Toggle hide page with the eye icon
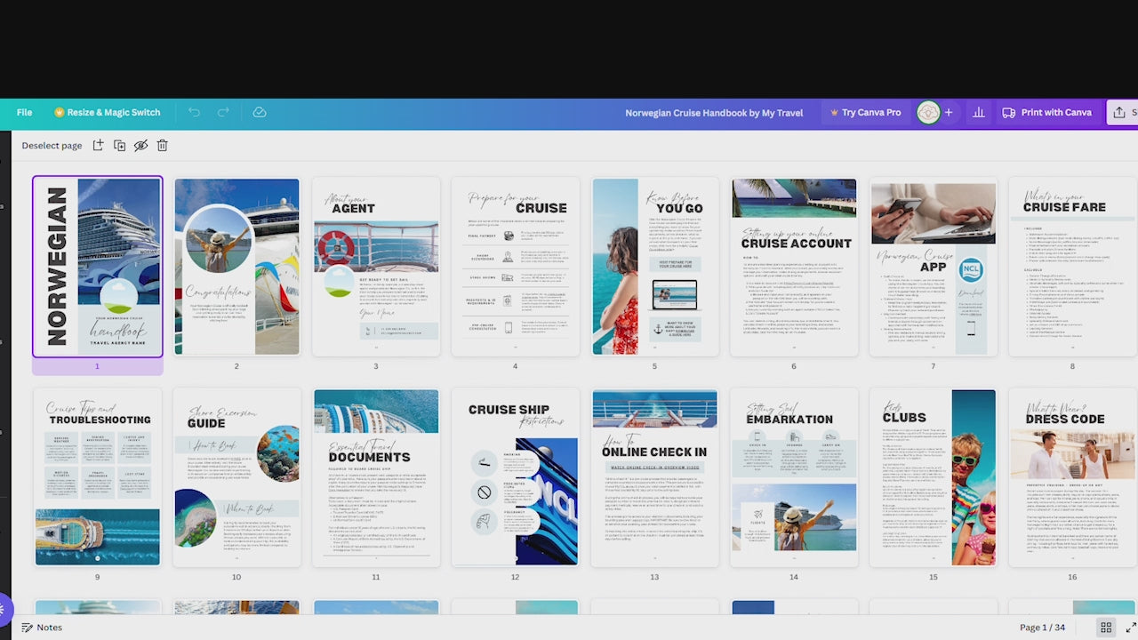 (140, 145)
